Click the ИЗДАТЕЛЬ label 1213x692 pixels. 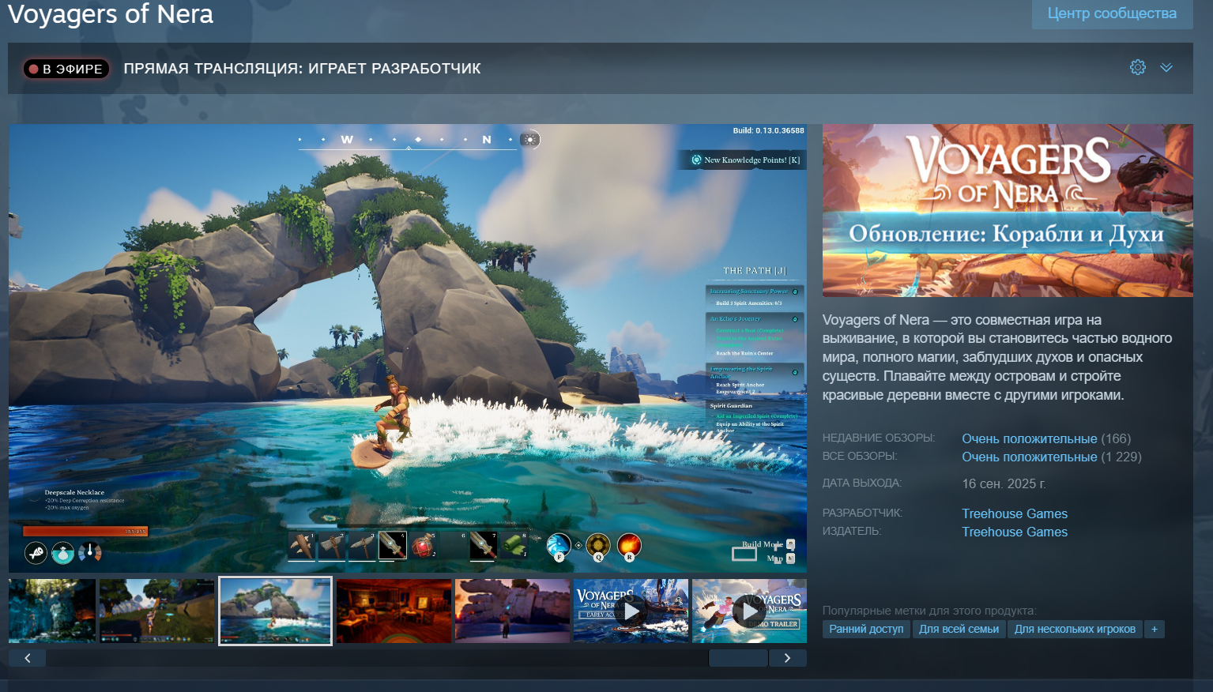[852, 531]
